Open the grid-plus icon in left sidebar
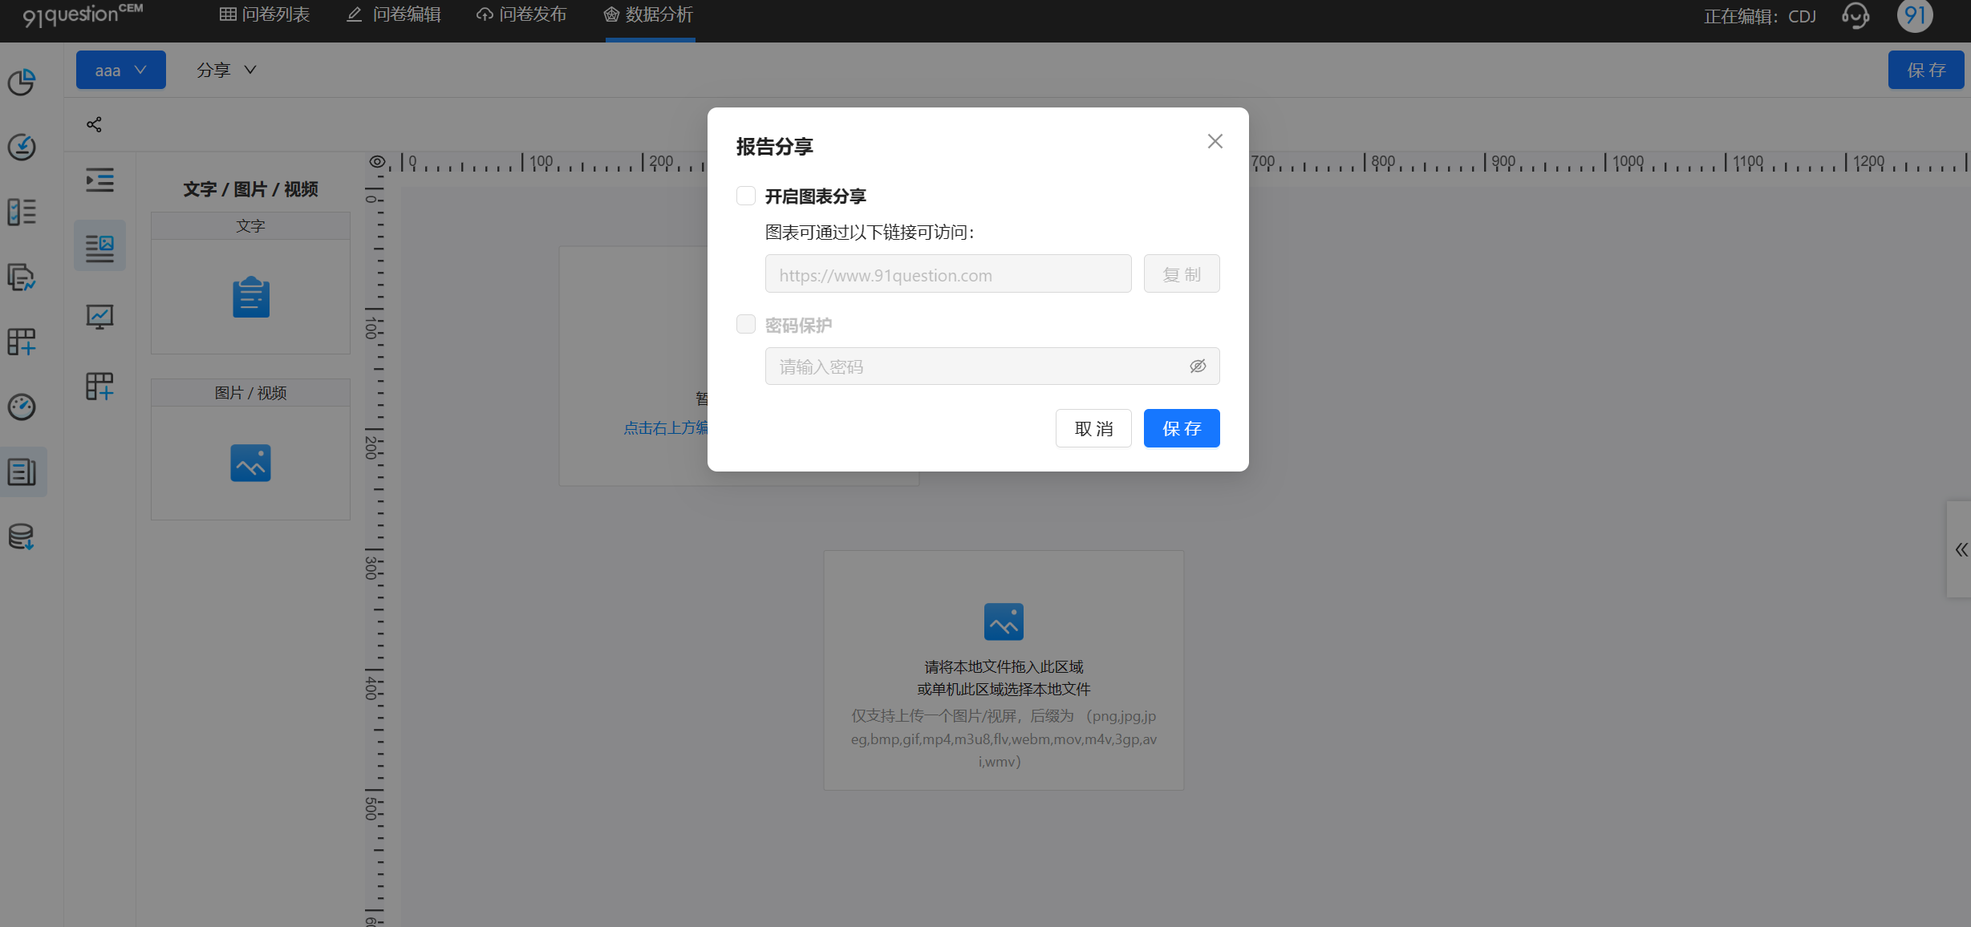The image size is (1971, 927). (22, 342)
